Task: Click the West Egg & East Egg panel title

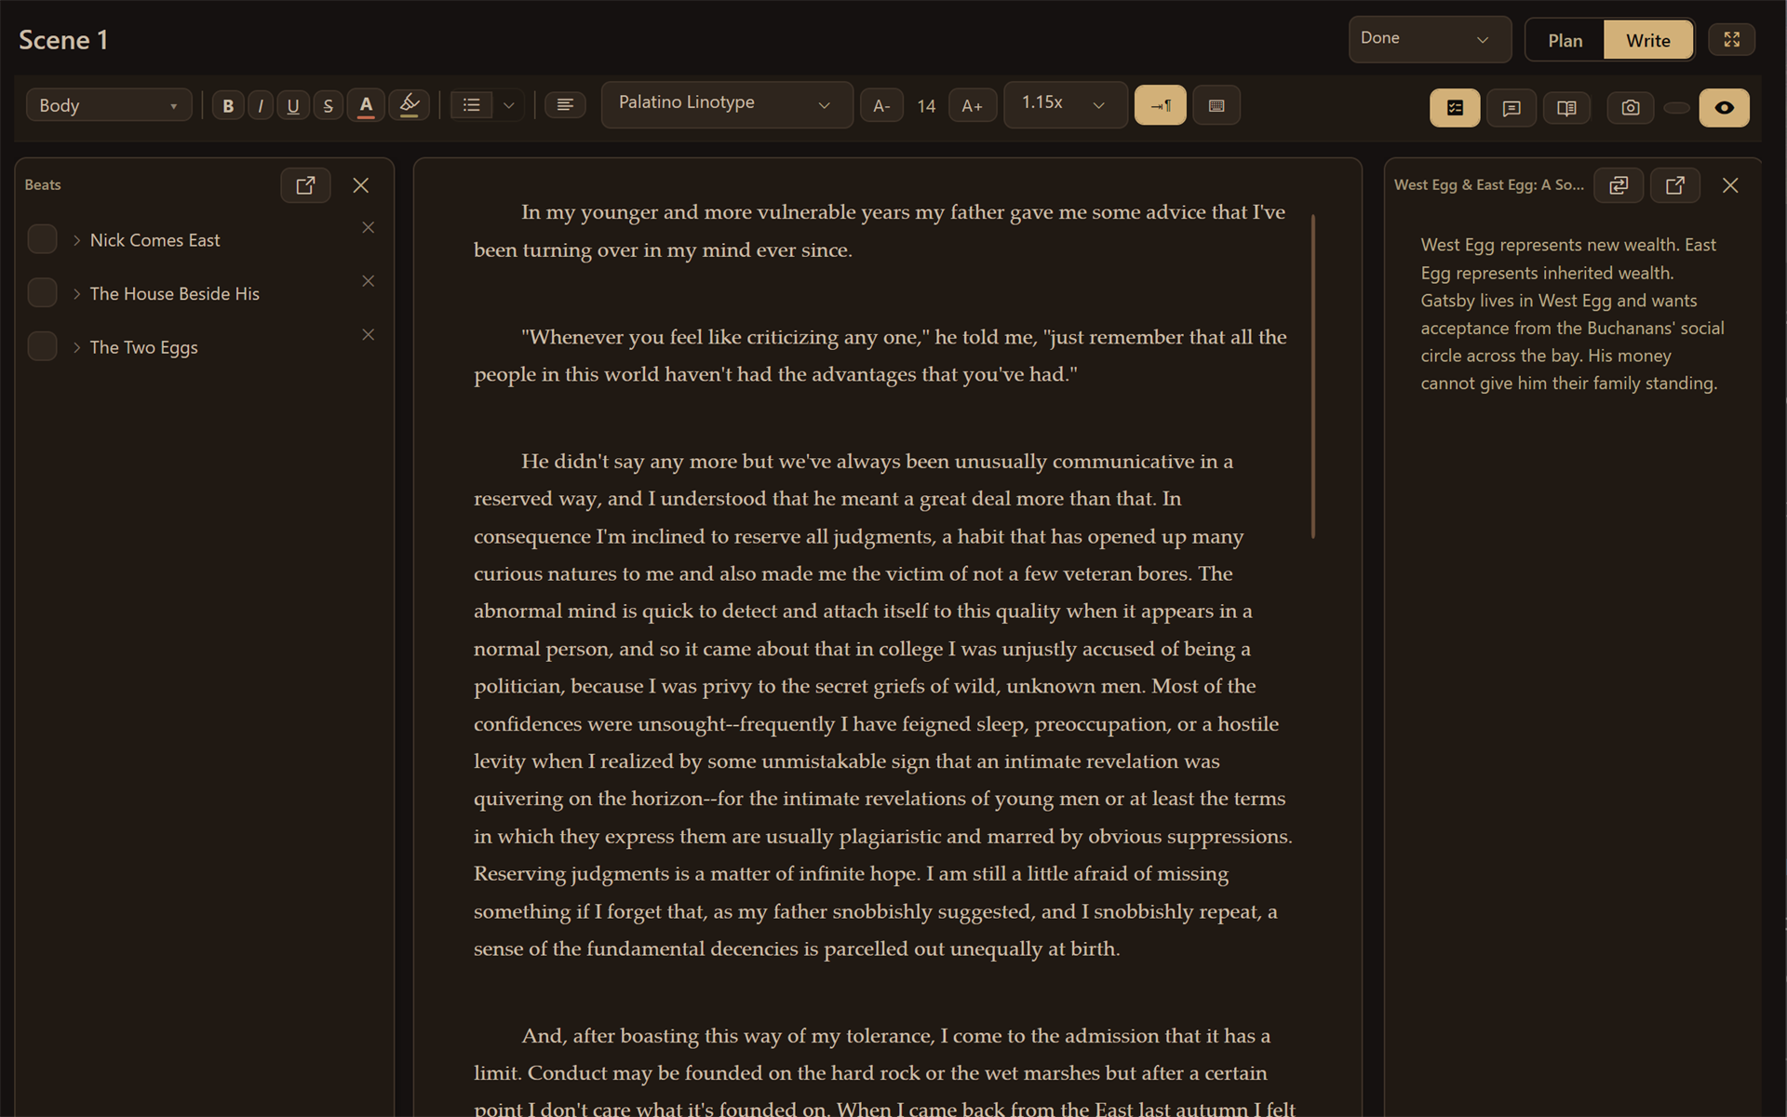Action: pyautogui.click(x=1488, y=184)
